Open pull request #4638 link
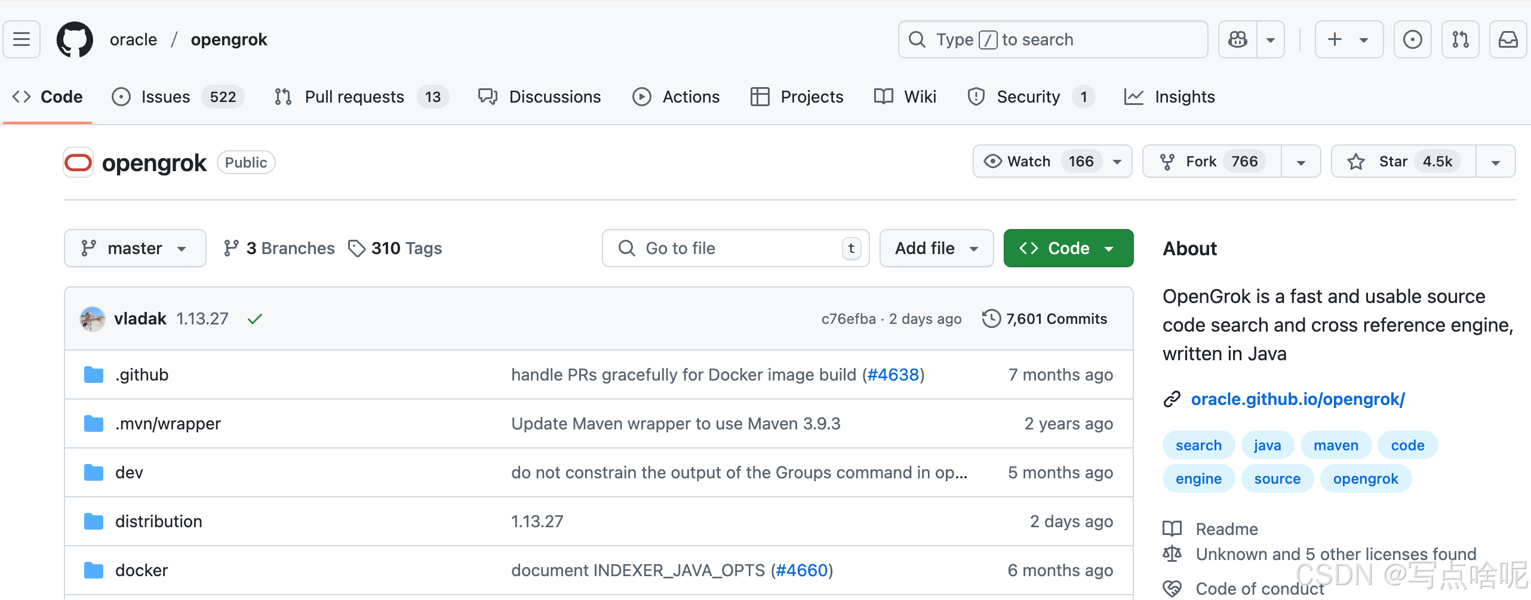This screenshot has width=1531, height=600. (893, 375)
